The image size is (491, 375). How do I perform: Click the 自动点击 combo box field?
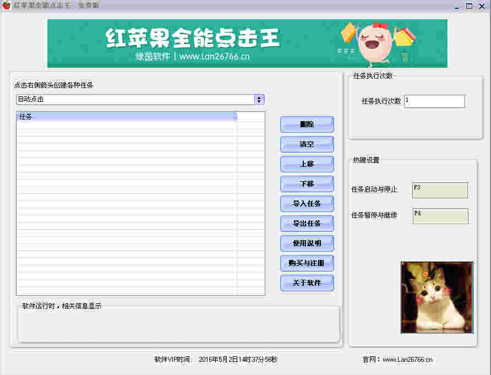tap(135, 100)
